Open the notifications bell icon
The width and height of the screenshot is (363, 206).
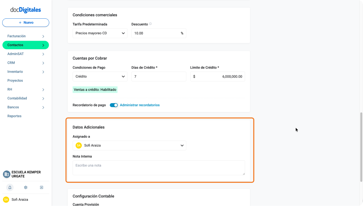[10, 188]
